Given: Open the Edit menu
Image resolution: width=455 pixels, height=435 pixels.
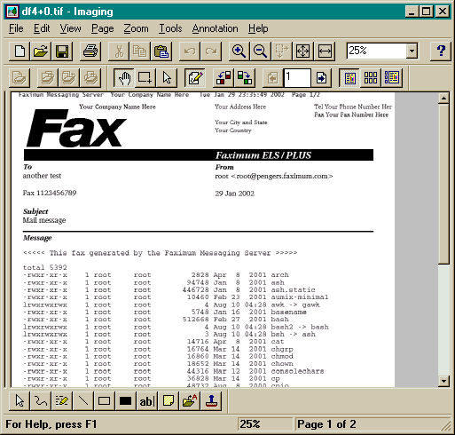Looking at the screenshot, I should coord(42,28).
